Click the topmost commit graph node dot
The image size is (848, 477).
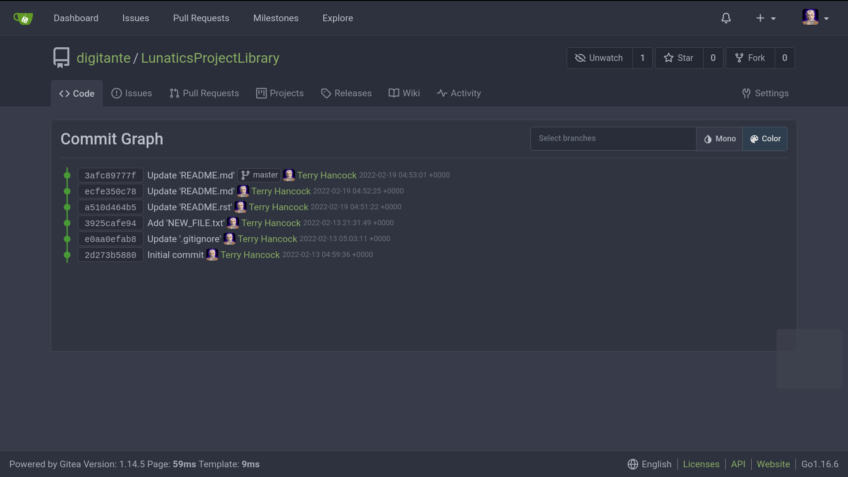[x=67, y=175]
